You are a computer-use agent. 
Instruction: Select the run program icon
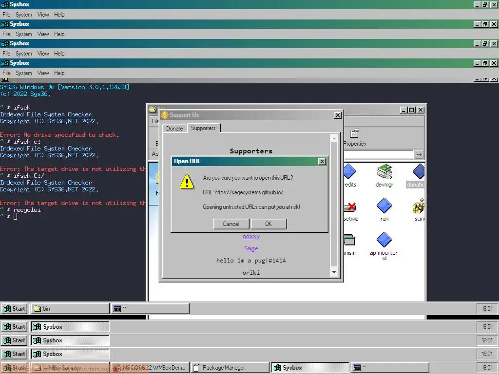click(384, 209)
